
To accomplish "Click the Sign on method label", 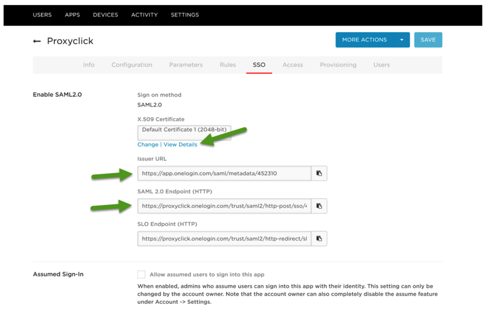I will tap(159, 95).
